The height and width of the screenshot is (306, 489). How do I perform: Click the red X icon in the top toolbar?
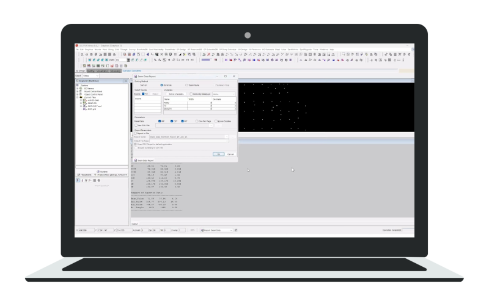[209, 54]
